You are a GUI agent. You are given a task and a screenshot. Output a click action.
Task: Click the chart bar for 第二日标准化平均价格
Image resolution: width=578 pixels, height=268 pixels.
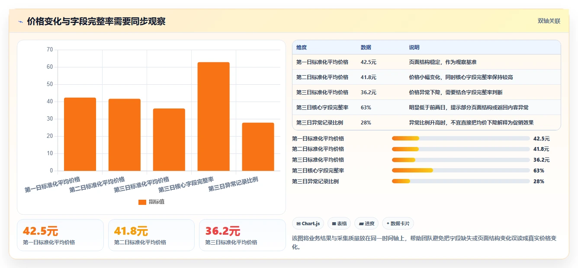(x=125, y=135)
